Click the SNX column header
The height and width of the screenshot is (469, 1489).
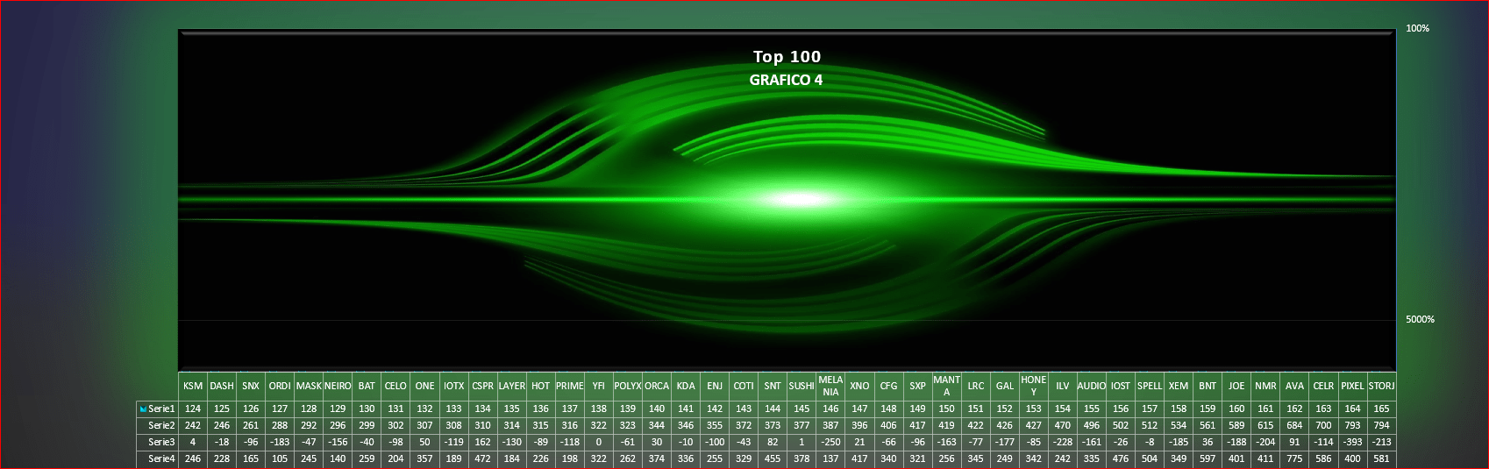[x=251, y=386]
